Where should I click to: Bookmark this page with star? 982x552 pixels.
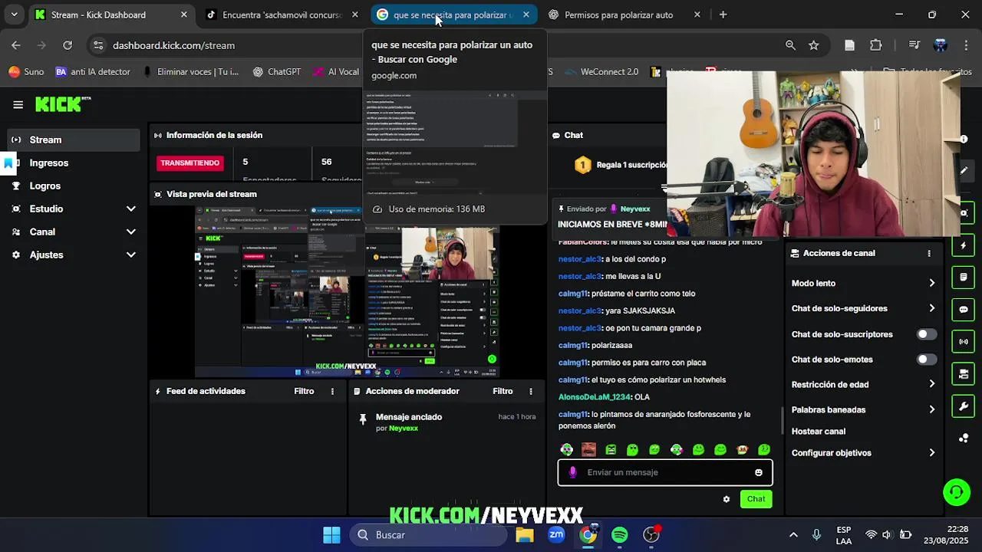pyautogui.click(x=814, y=45)
